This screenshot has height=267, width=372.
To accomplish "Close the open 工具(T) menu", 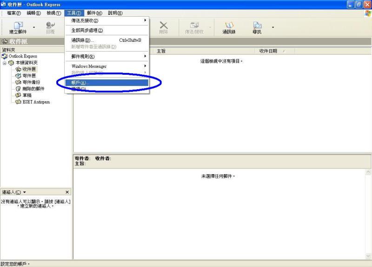I will coord(74,13).
